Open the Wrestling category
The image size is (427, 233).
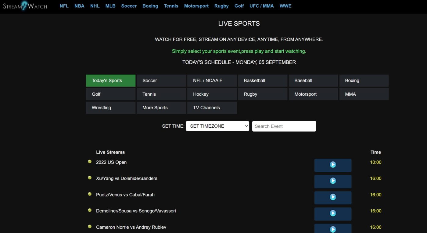(x=110, y=108)
